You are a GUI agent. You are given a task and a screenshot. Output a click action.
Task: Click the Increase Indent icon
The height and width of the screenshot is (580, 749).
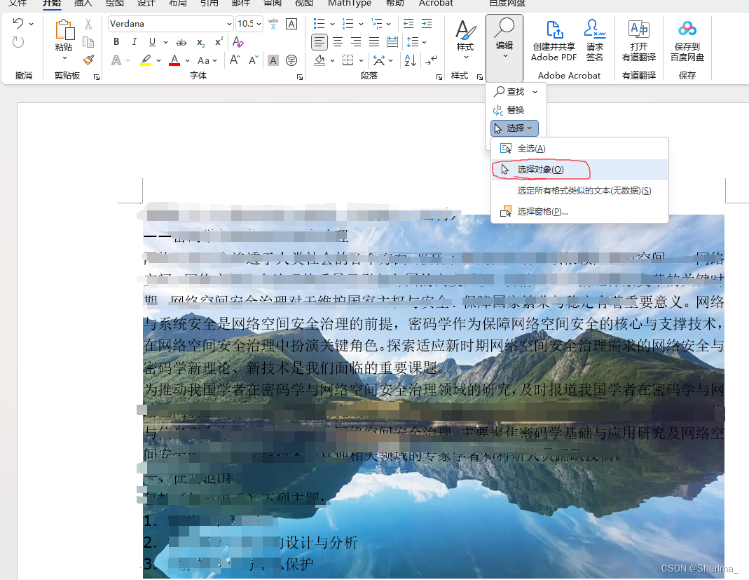pyautogui.click(x=427, y=23)
